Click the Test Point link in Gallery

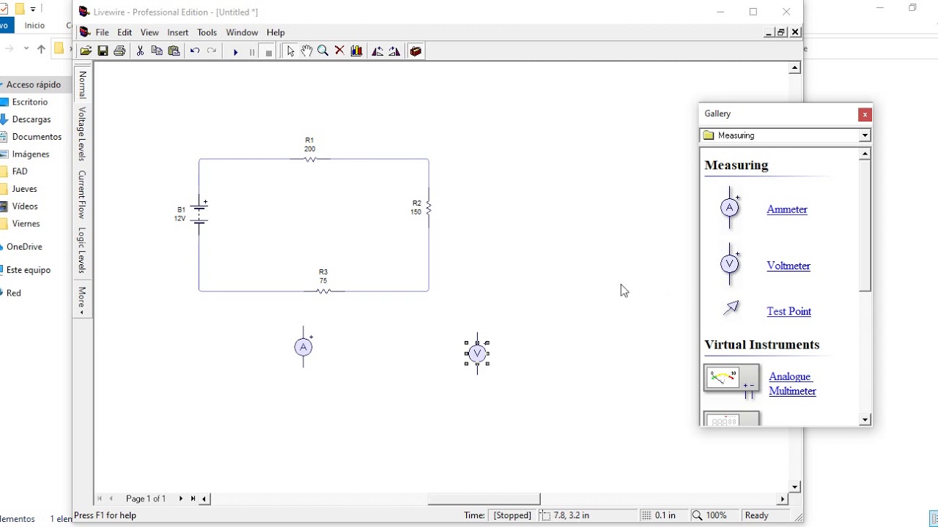[789, 311]
